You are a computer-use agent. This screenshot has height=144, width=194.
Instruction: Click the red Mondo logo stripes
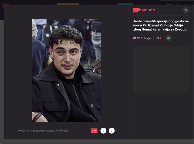[x=137, y=10]
